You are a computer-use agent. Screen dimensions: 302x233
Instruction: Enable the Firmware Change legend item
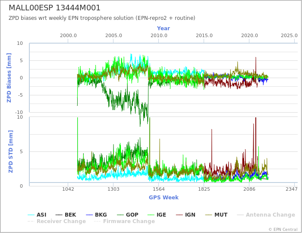(124, 221)
